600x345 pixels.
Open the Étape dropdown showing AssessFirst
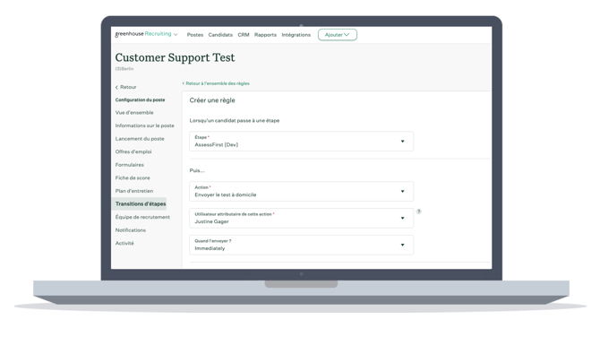301,142
